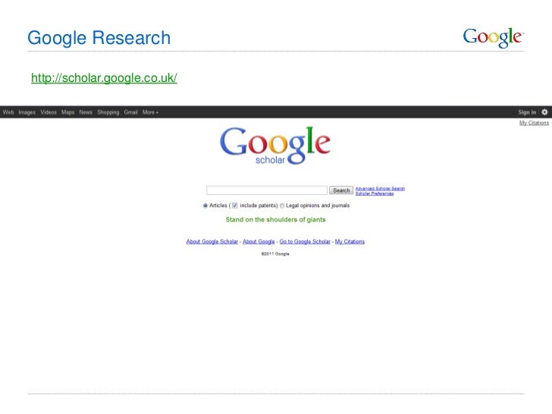This screenshot has width=552, height=414.
Task: Click the Sign in link
Action: tap(527, 112)
